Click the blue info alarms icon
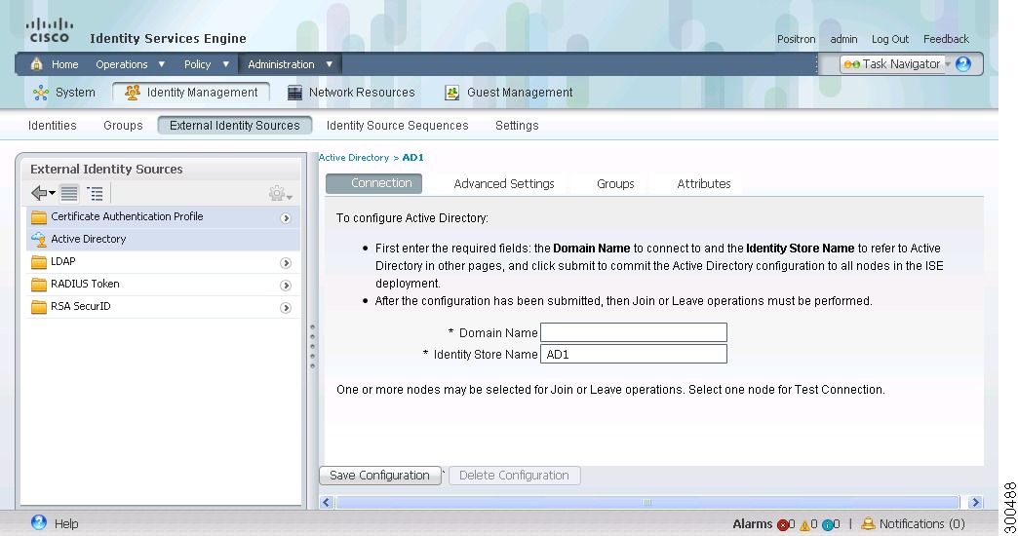This screenshot has width=1018, height=536. point(827,524)
